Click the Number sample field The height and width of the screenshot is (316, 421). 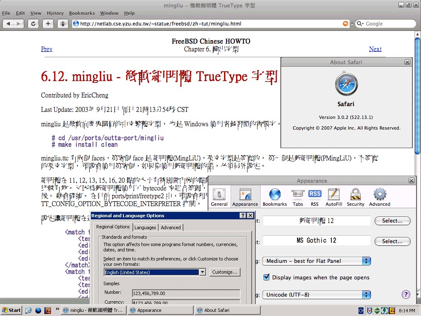(186, 293)
